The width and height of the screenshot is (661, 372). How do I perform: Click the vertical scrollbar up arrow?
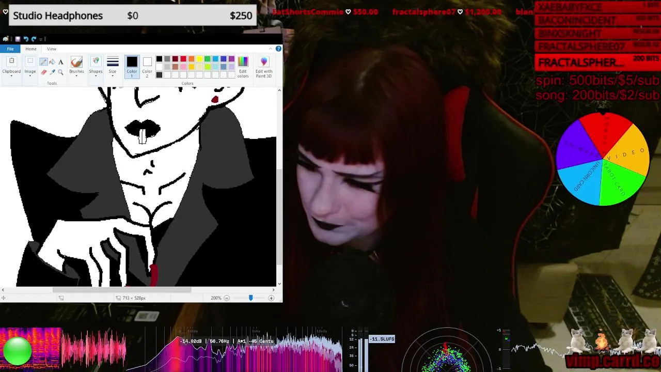click(279, 90)
